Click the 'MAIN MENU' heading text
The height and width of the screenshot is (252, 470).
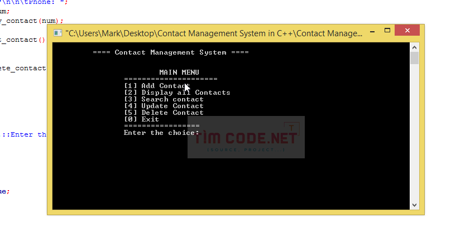pos(179,72)
